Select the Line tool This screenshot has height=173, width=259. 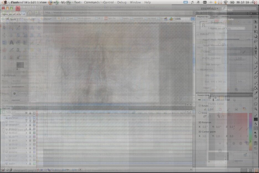[x=255, y=57]
